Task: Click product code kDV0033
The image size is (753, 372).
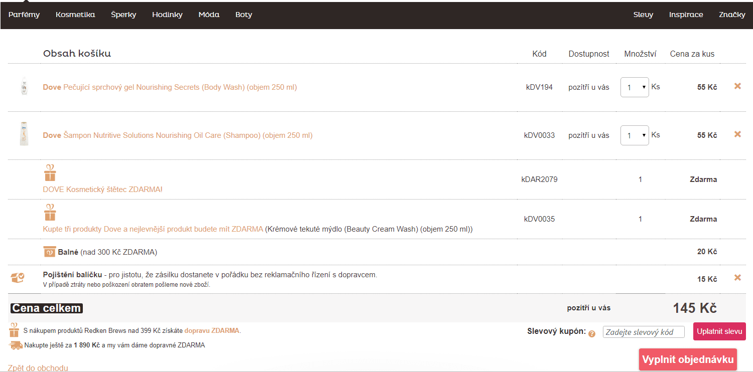Action: click(539, 135)
